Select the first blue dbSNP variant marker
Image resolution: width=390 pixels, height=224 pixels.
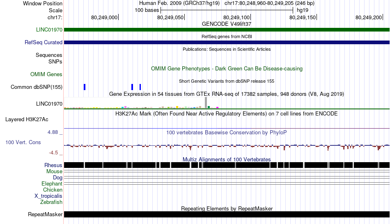pyautogui.click(x=85, y=87)
